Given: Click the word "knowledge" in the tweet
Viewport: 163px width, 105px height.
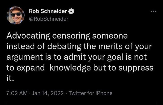Looking at the screenshot, I should coord(70,68).
